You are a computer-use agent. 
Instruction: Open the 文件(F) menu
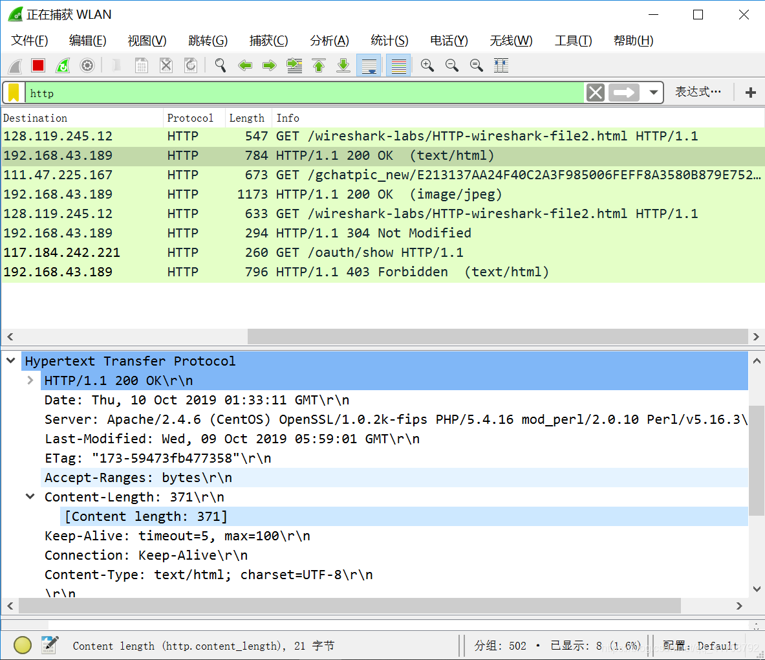(29, 41)
